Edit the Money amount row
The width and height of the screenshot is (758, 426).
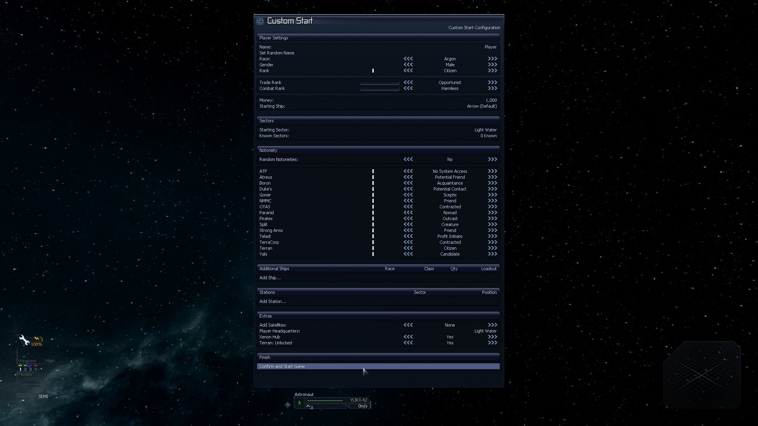click(378, 100)
